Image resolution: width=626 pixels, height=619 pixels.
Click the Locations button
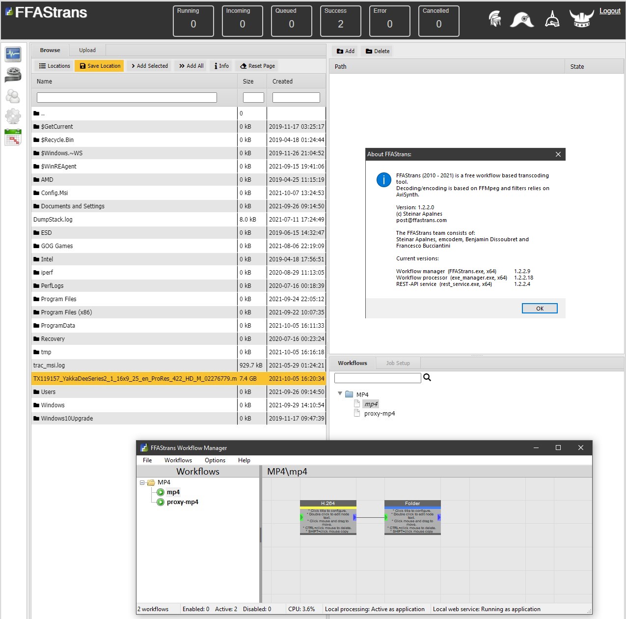(x=54, y=66)
